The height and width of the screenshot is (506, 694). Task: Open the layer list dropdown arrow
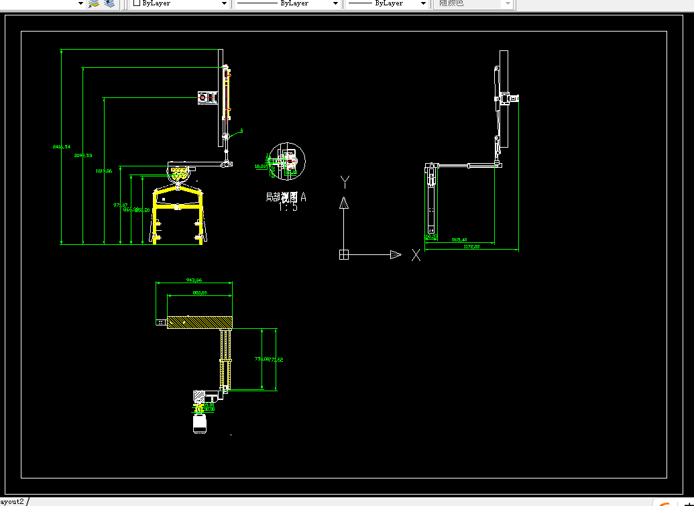coord(80,3)
